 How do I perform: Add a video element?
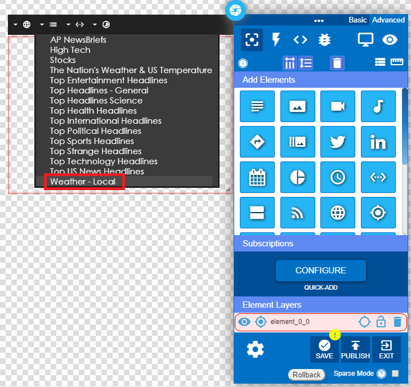pyautogui.click(x=338, y=106)
